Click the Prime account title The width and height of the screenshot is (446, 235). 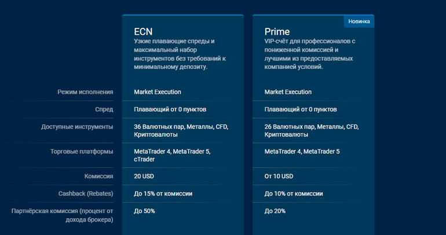[277, 31]
